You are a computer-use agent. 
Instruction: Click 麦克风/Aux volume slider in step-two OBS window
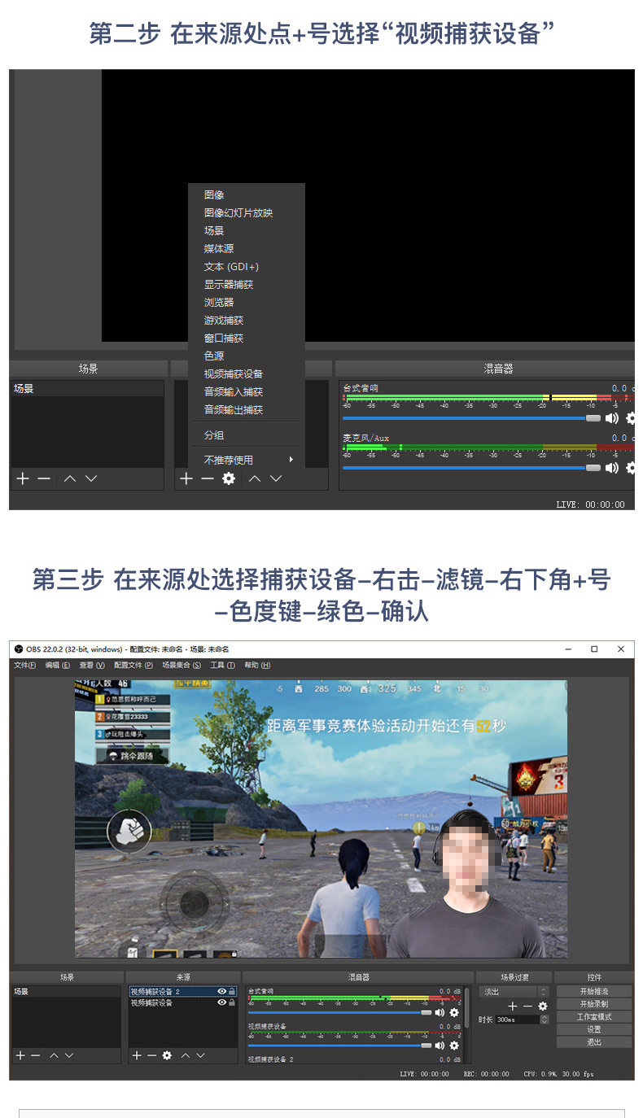(471, 468)
